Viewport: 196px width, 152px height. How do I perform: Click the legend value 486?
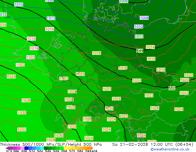tap(16, 151)
